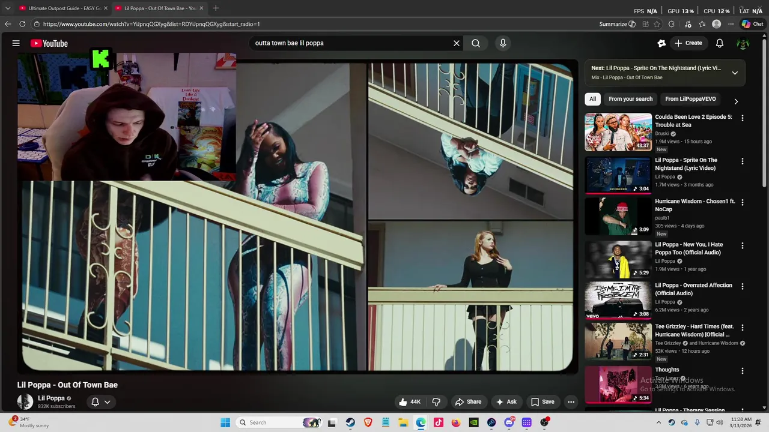Open the account avatar menu
Screen dimensions: 769x432
tap(743, 43)
